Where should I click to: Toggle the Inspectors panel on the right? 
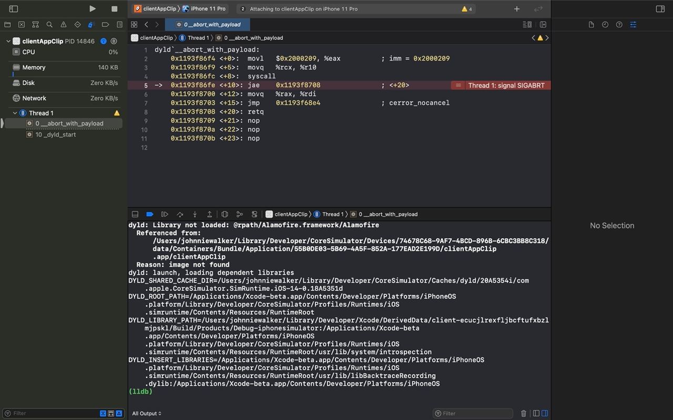pyautogui.click(x=660, y=9)
